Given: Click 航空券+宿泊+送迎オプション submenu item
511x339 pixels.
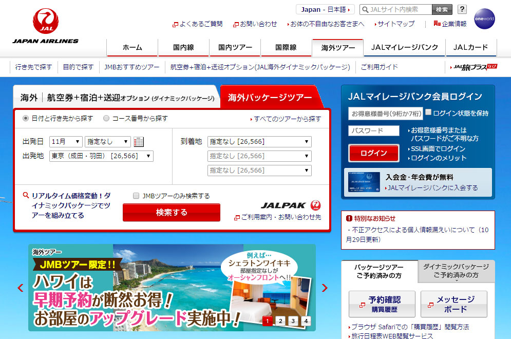Looking at the screenshot, I should pos(260,67).
